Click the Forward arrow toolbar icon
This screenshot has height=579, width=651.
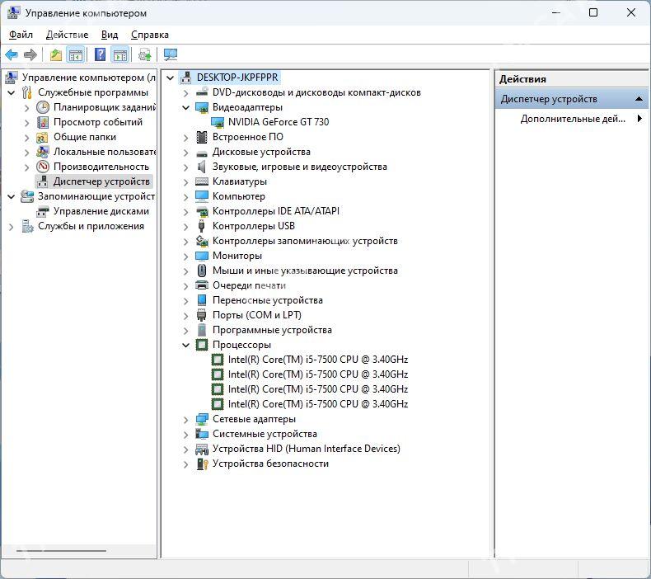click(30, 54)
